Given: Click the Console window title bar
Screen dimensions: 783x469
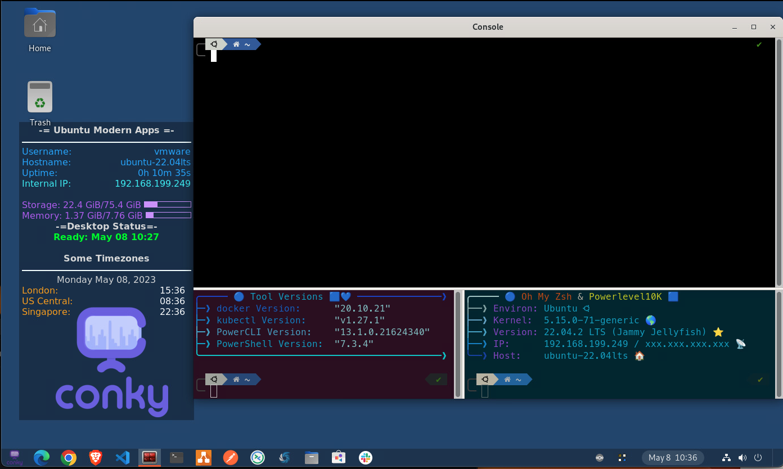Looking at the screenshot, I should point(488,27).
